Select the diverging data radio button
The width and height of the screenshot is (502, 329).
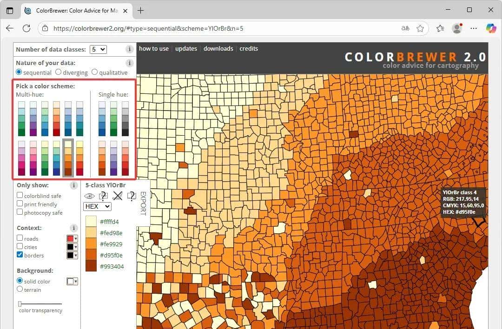point(59,72)
